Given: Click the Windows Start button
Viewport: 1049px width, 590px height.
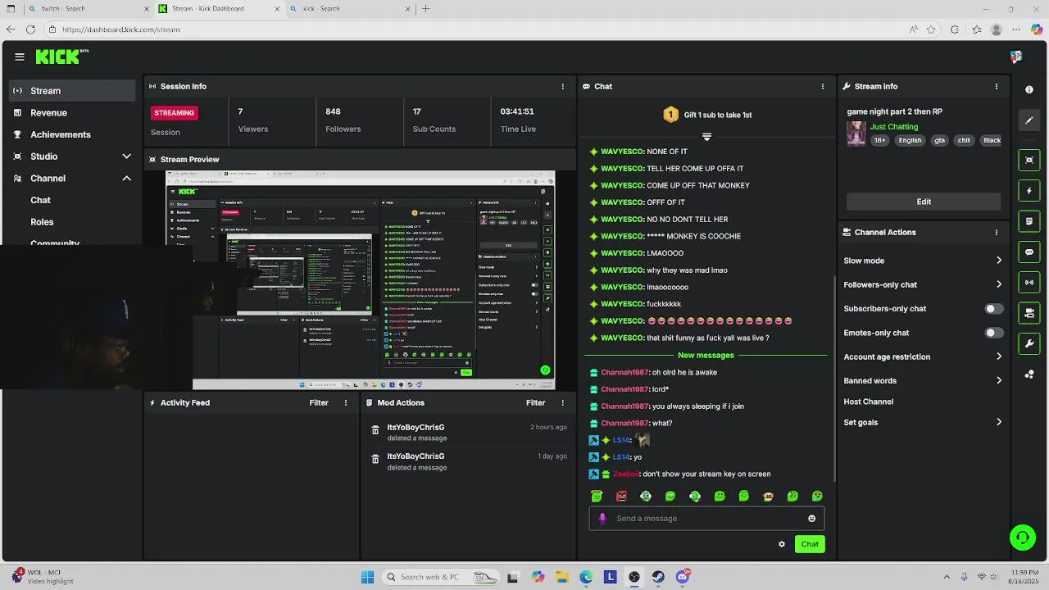Looking at the screenshot, I should click(367, 577).
